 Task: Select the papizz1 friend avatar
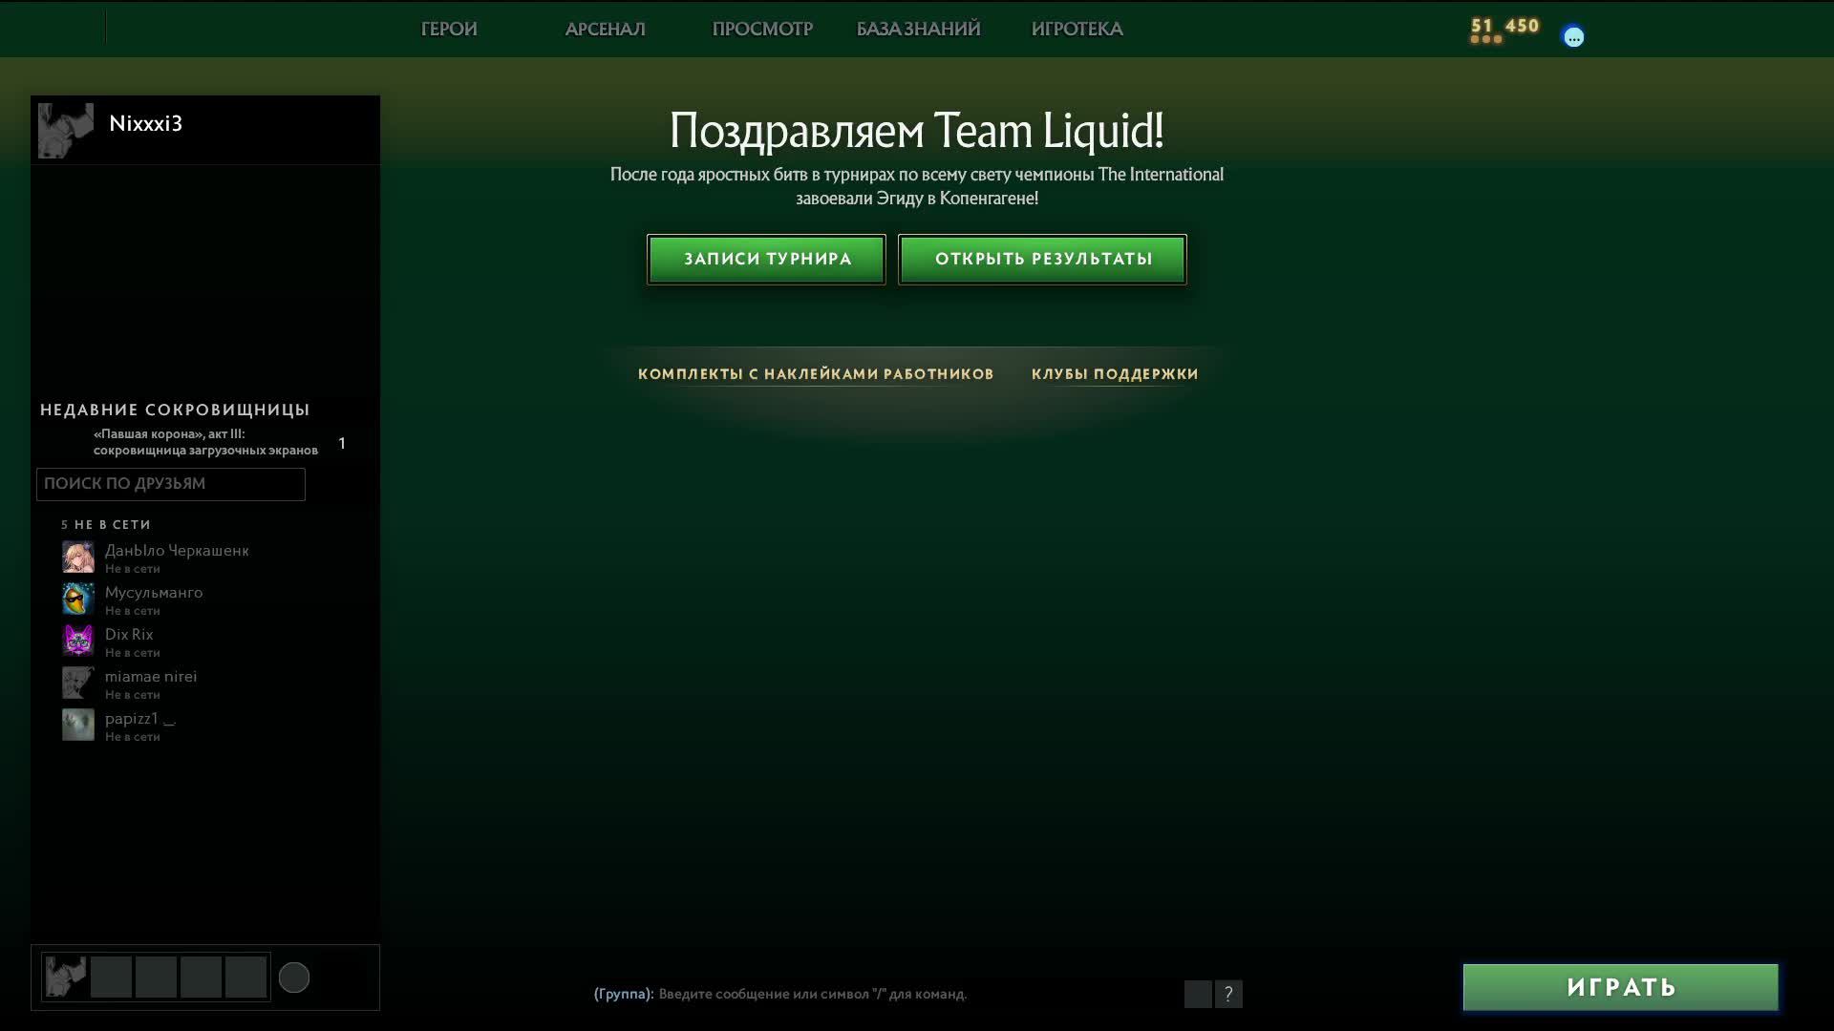point(78,725)
